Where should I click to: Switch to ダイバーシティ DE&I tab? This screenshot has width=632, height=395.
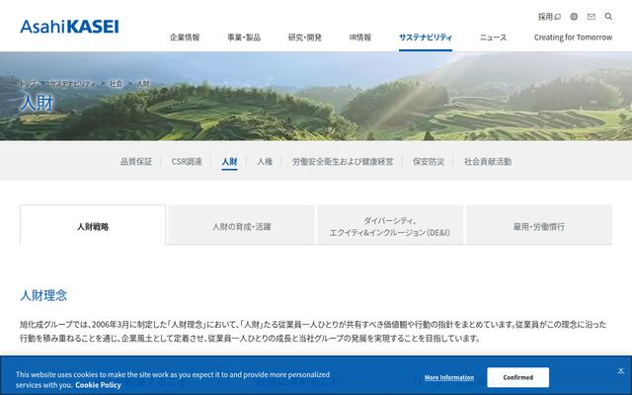pyautogui.click(x=390, y=225)
